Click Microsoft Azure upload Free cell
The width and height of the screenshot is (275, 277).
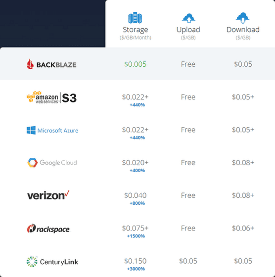pyautogui.click(x=188, y=130)
